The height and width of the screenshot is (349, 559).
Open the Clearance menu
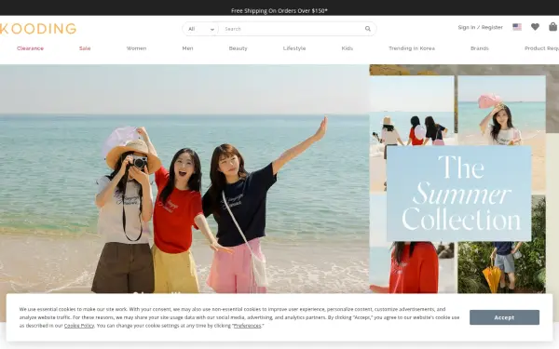point(31,48)
